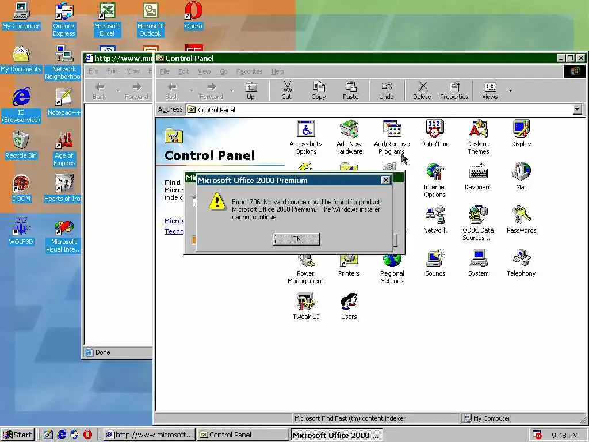
Task: Expand Control Panel Forward history arrow
Action: point(231,90)
